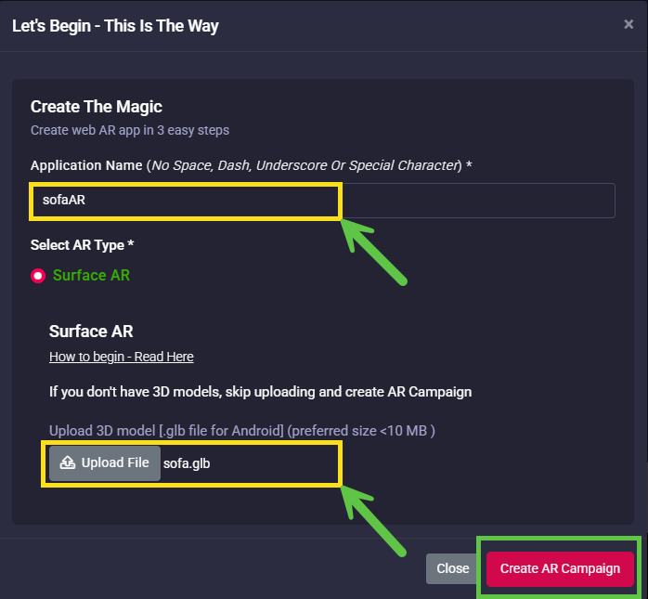Click the Upload 3D model label text

(242, 431)
